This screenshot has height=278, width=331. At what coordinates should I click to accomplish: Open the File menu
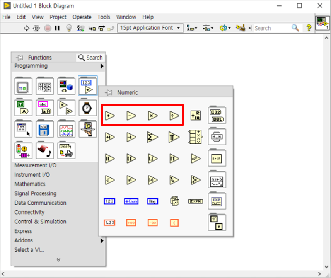tap(6, 17)
